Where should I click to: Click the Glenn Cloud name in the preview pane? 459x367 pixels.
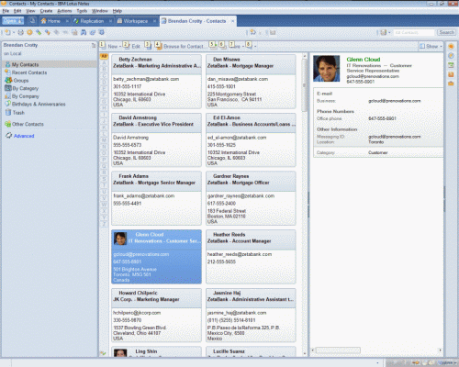[x=364, y=60]
